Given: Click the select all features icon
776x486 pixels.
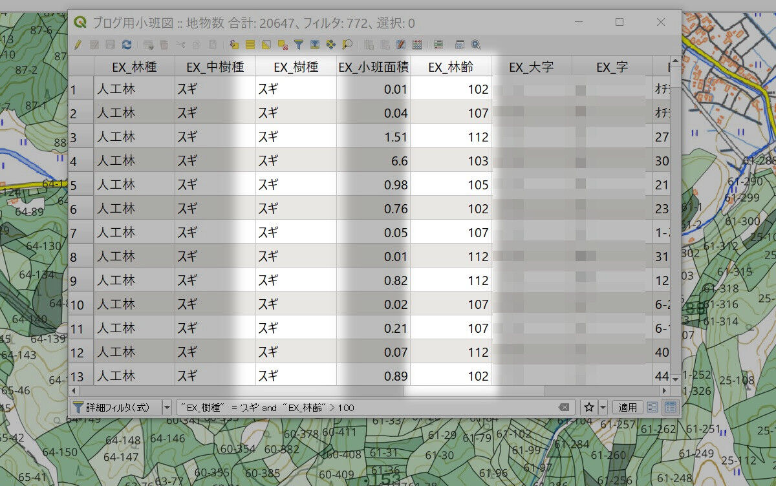Looking at the screenshot, I should click(250, 45).
